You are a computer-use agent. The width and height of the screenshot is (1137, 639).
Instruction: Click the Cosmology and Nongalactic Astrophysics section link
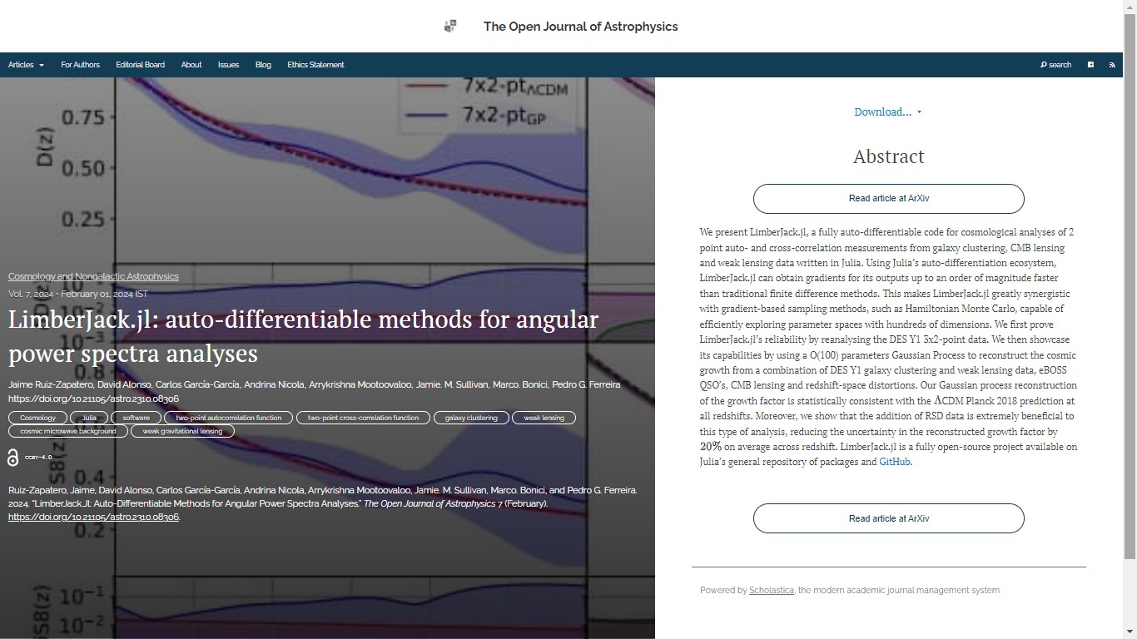(93, 276)
